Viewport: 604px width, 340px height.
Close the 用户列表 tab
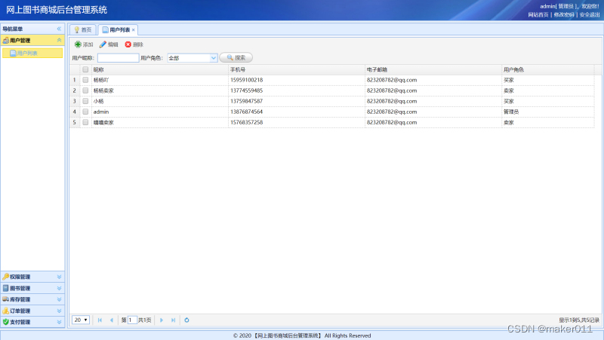point(134,30)
